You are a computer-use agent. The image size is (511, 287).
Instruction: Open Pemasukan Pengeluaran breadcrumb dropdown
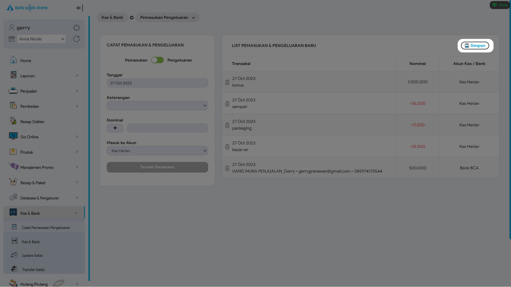[167, 18]
